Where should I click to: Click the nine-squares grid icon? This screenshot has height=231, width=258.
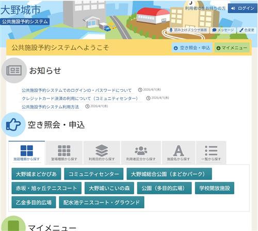(x=64, y=151)
